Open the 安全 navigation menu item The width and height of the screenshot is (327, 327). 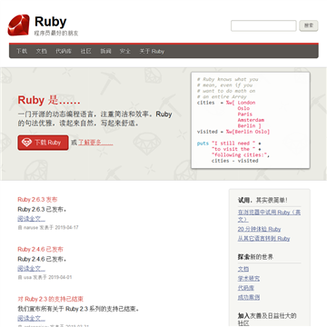point(125,51)
